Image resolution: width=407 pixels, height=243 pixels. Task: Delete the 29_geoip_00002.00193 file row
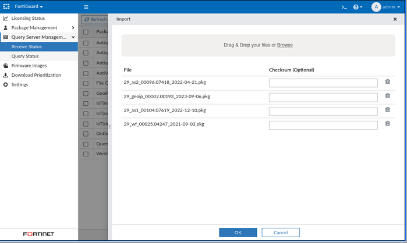(x=388, y=96)
